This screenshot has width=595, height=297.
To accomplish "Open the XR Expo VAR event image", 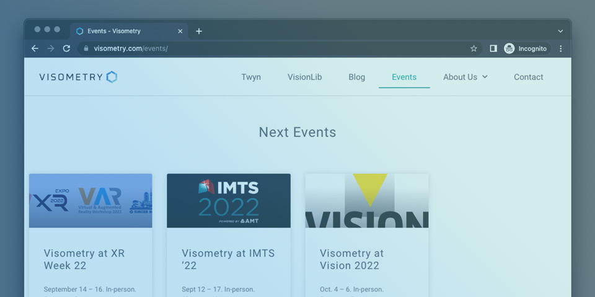I will 90,200.
